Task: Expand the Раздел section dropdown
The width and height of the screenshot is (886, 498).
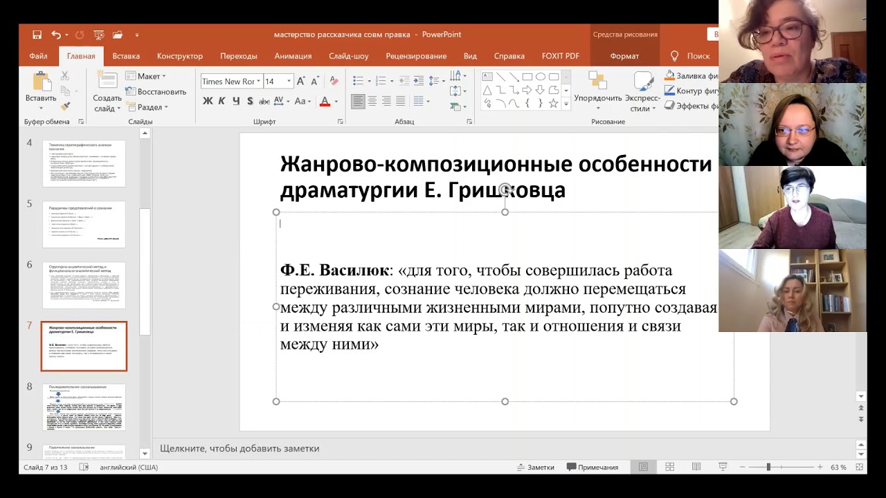Action: 147,107
